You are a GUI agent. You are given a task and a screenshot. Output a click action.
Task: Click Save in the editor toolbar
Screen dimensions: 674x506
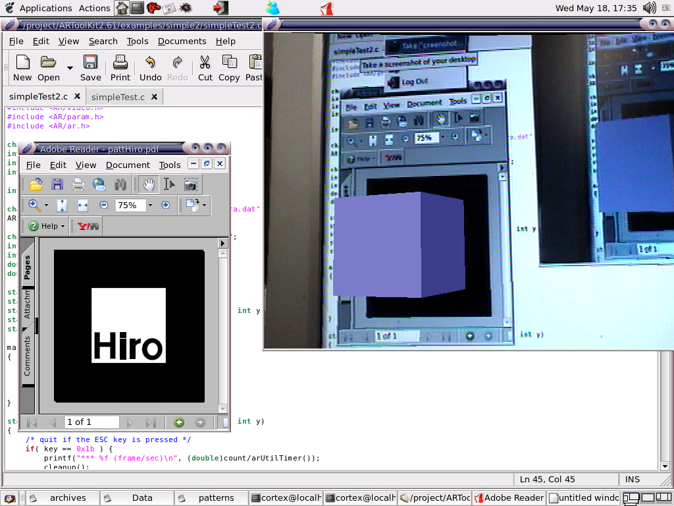tap(90, 68)
